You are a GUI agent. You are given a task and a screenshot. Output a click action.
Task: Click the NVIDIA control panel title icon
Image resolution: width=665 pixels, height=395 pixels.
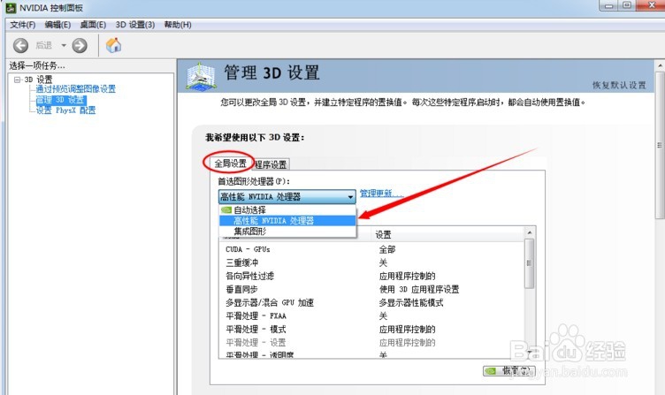pyautogui.click(x=11, y=8)
